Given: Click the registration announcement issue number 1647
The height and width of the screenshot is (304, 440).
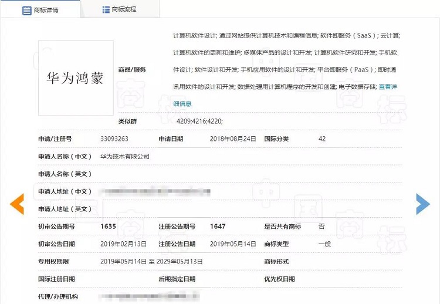Looking at the screenshot, I should (x=217, y=227).
